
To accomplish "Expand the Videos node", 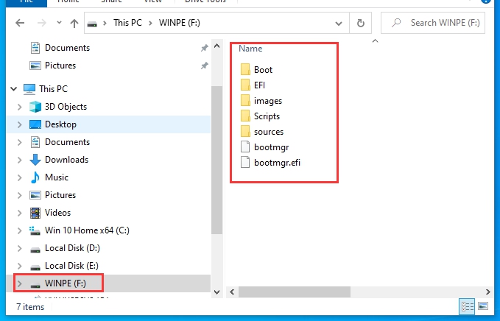I will point(19,213).
